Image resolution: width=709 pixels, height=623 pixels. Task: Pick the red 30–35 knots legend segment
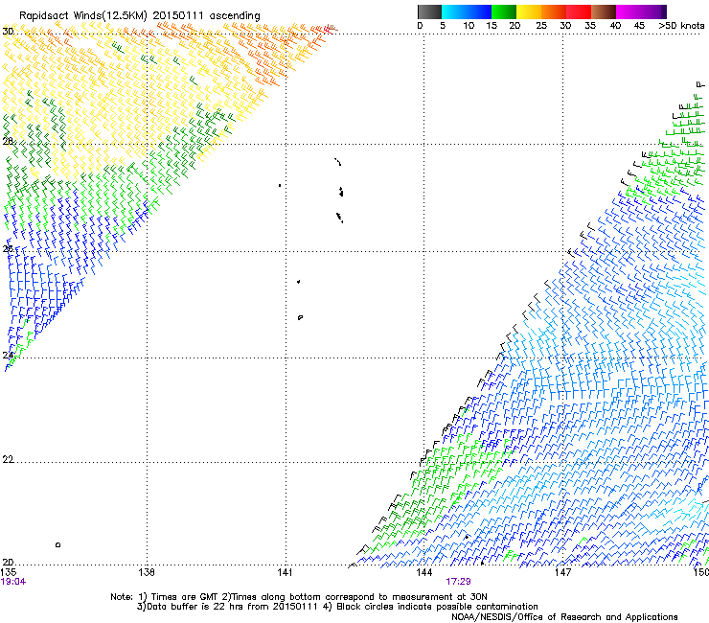579,12
